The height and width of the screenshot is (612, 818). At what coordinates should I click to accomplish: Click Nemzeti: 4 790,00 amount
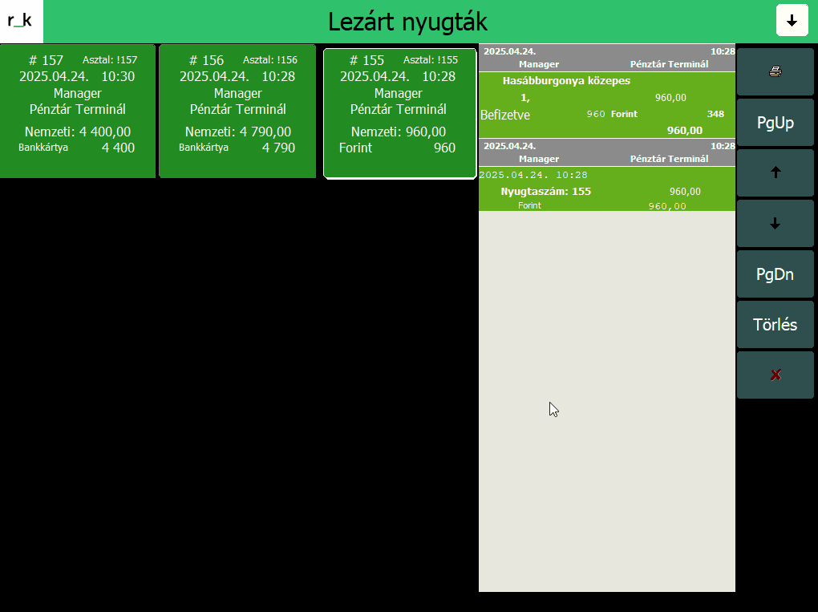point(238,132)
